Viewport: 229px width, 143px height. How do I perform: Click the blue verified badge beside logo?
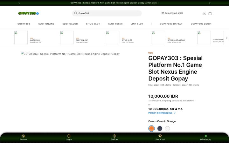click(x=38, y=13)
